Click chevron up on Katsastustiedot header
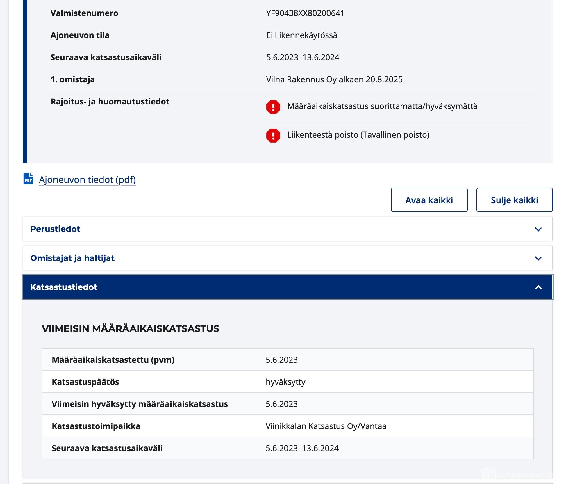 coord(538,287)
